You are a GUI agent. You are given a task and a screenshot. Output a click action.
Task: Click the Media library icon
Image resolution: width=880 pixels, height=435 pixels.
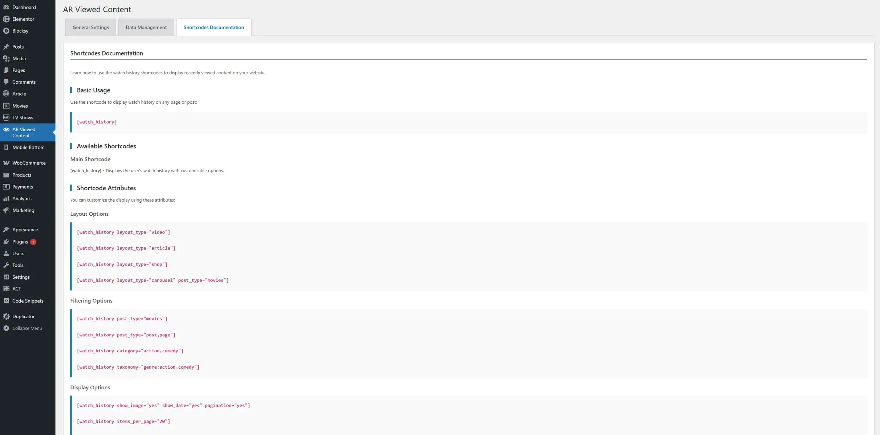click(6, 58)
